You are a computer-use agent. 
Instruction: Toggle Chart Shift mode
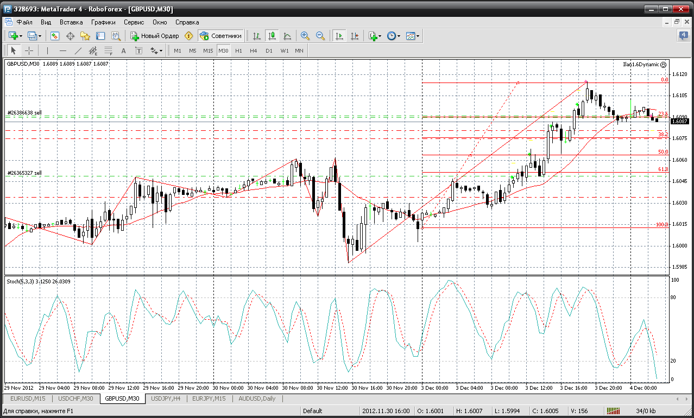(355, 36)
